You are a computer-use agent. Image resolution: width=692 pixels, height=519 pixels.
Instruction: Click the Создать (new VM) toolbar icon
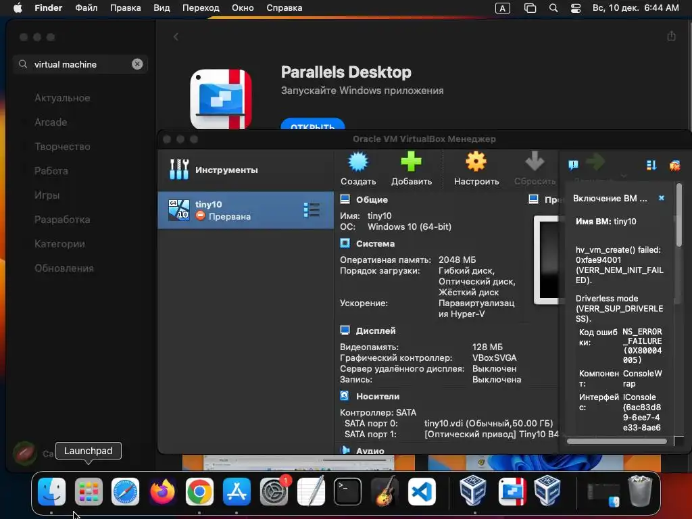(x=358, y=162)
